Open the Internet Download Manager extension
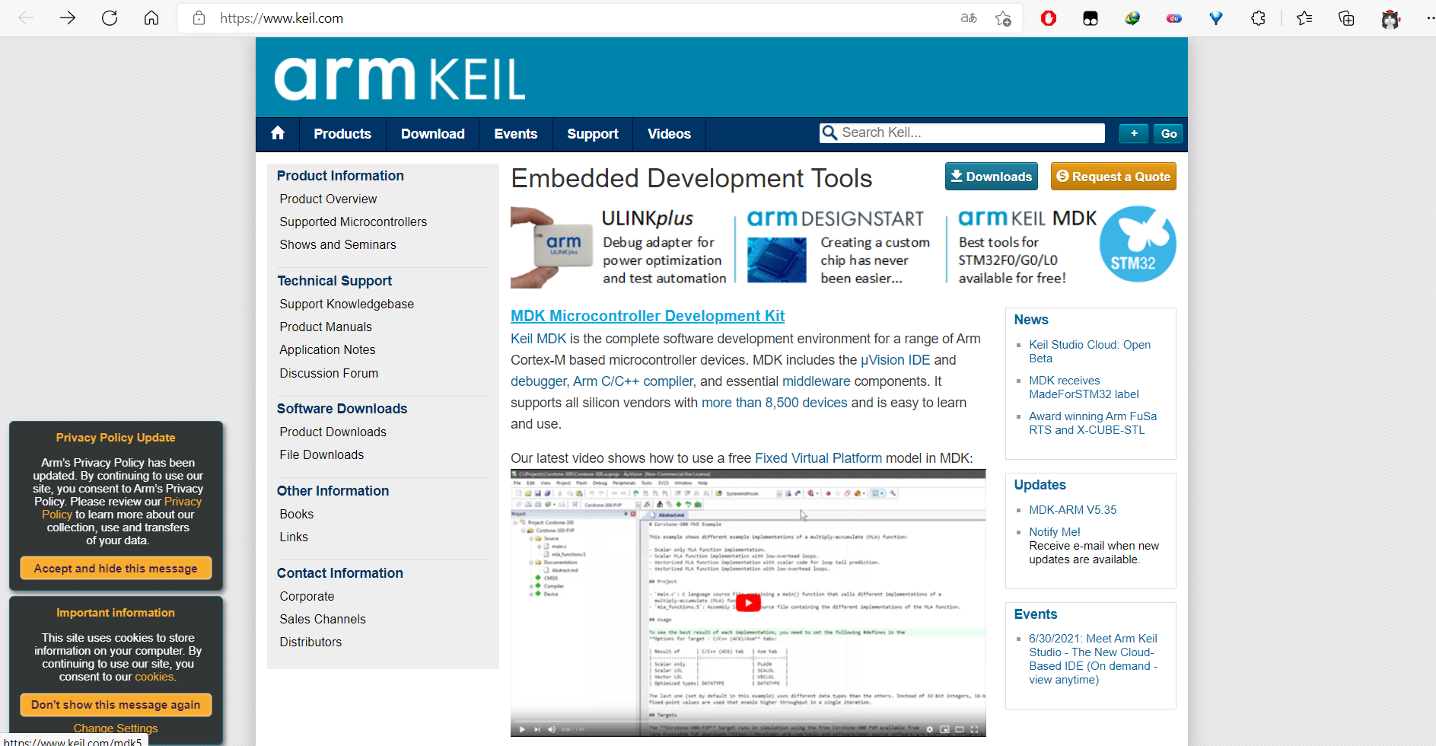 click(x=1132, y=18)
